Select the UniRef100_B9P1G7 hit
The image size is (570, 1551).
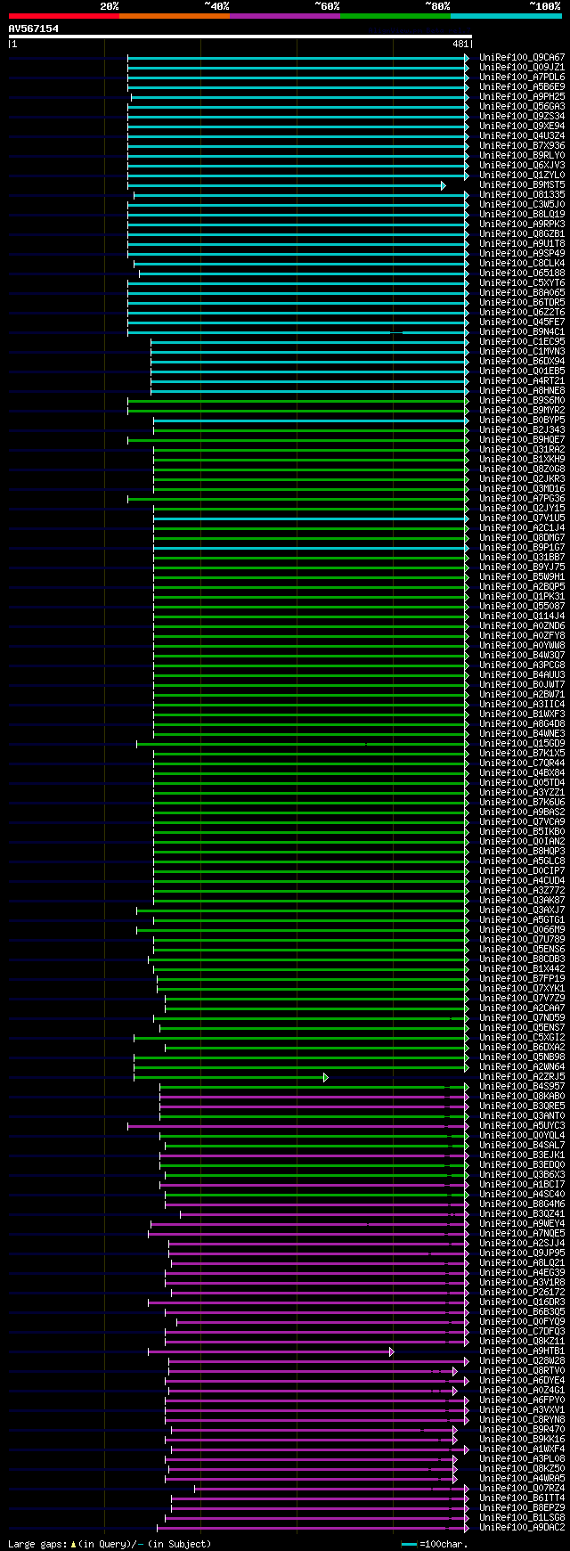point(522,548)
